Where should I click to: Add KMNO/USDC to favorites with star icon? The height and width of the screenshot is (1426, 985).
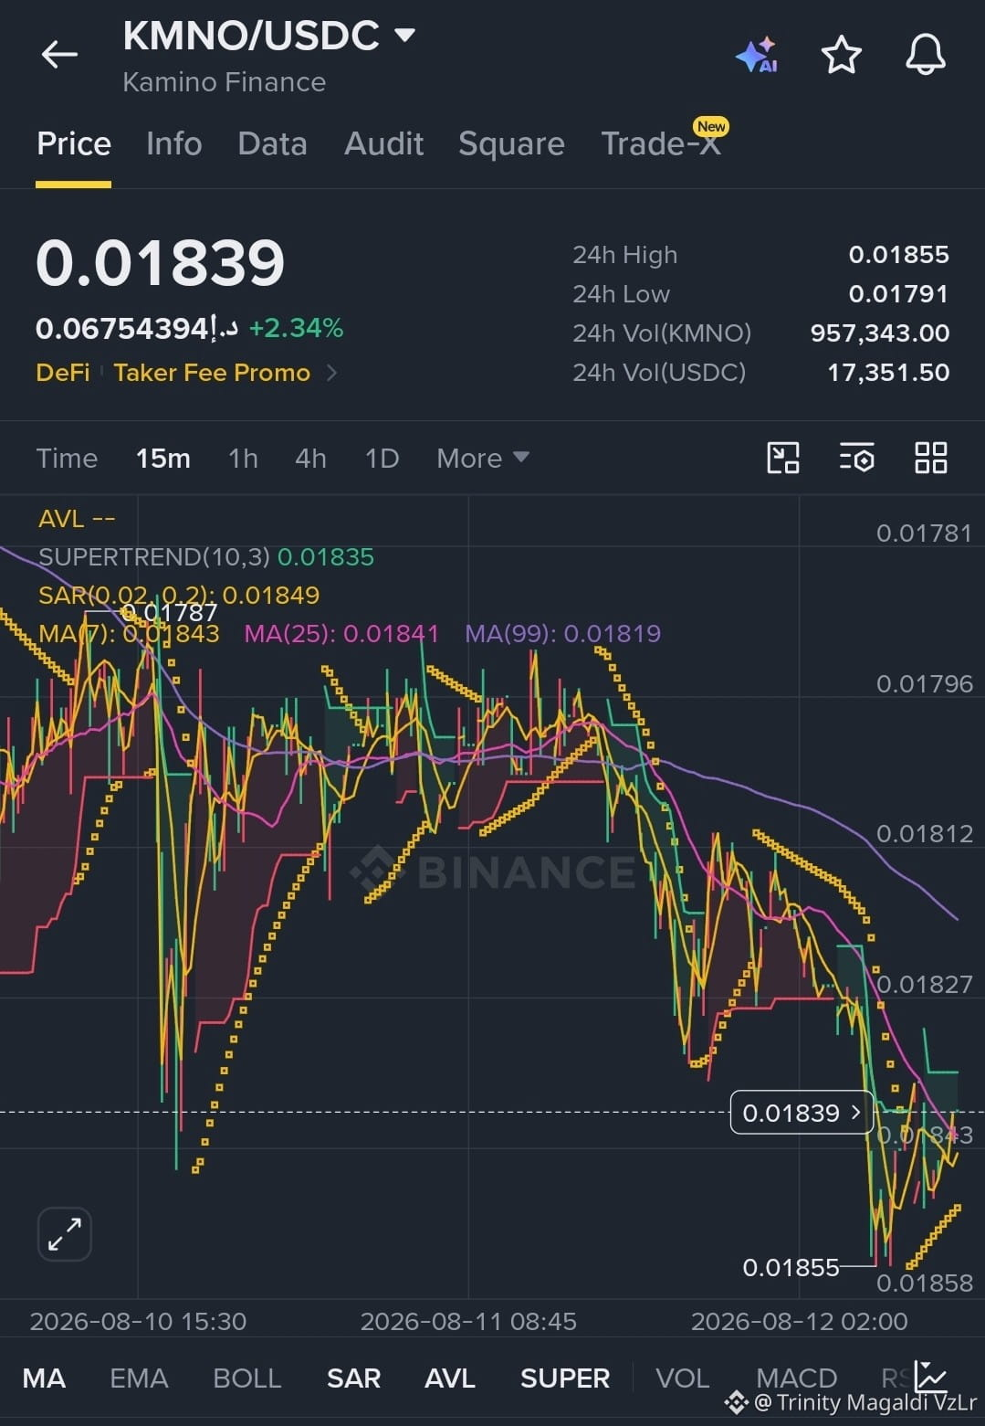click(x=842, y=55)
